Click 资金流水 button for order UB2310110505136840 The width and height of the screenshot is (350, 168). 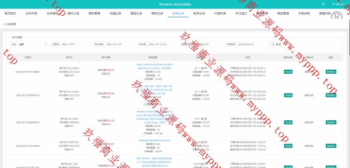331,72
